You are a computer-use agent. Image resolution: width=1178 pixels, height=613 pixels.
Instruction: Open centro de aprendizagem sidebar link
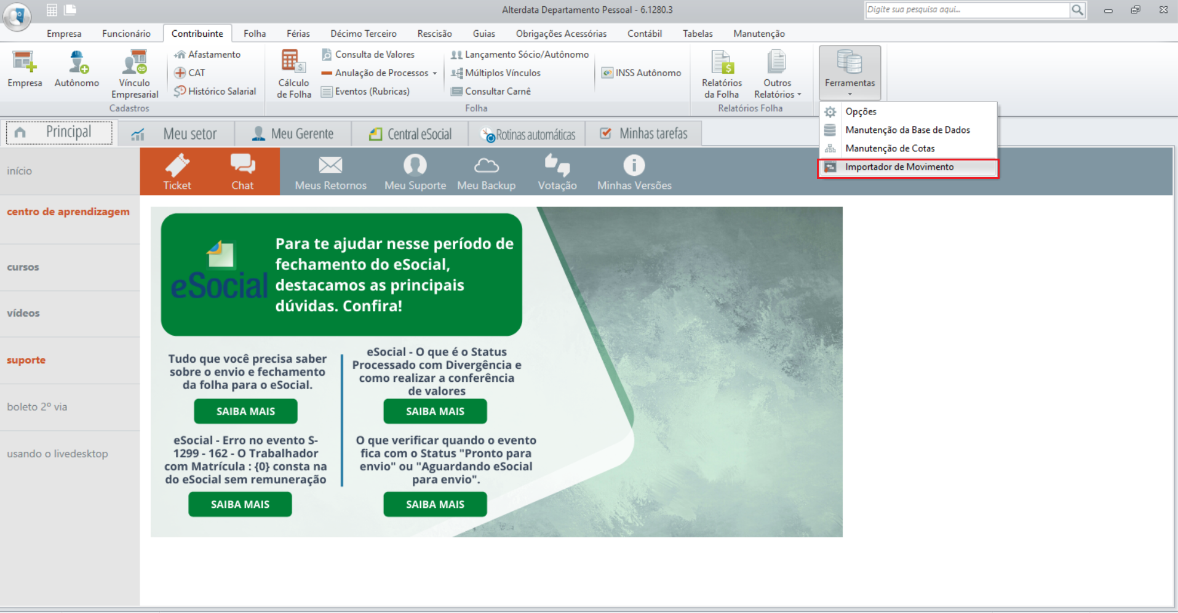68,212
